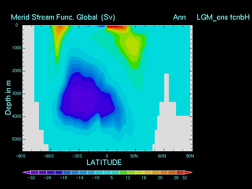Click the latitude label "30N"
This screenshot has width=252, height=189.
[x=134, y=156]
